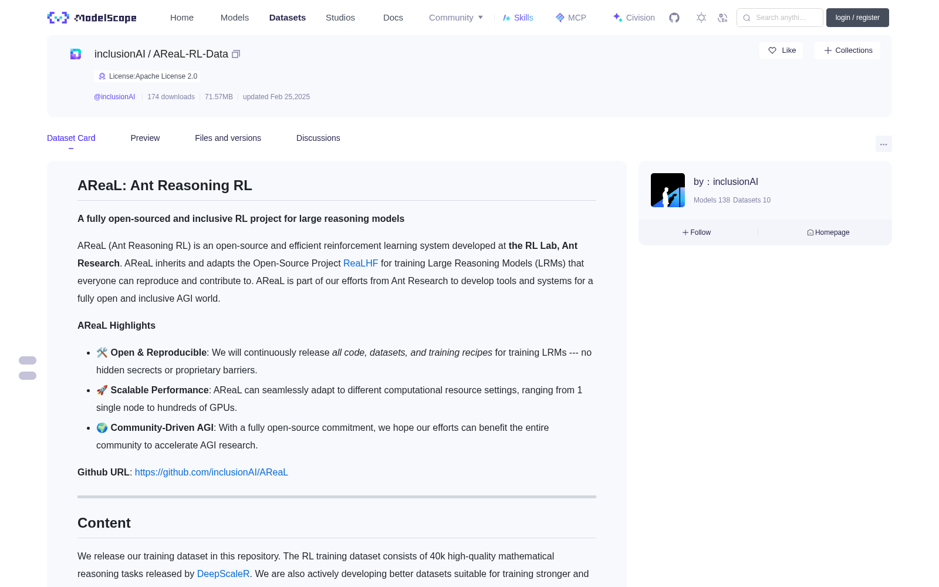Image resolution: width=939 pixels, height=587 pixels.
Task: Switch language with the translate icon
Action: (x=723, y=18)
